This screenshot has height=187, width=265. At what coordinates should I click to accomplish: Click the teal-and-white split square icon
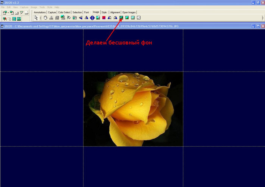98,18
